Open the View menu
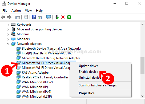 point(28,11)
